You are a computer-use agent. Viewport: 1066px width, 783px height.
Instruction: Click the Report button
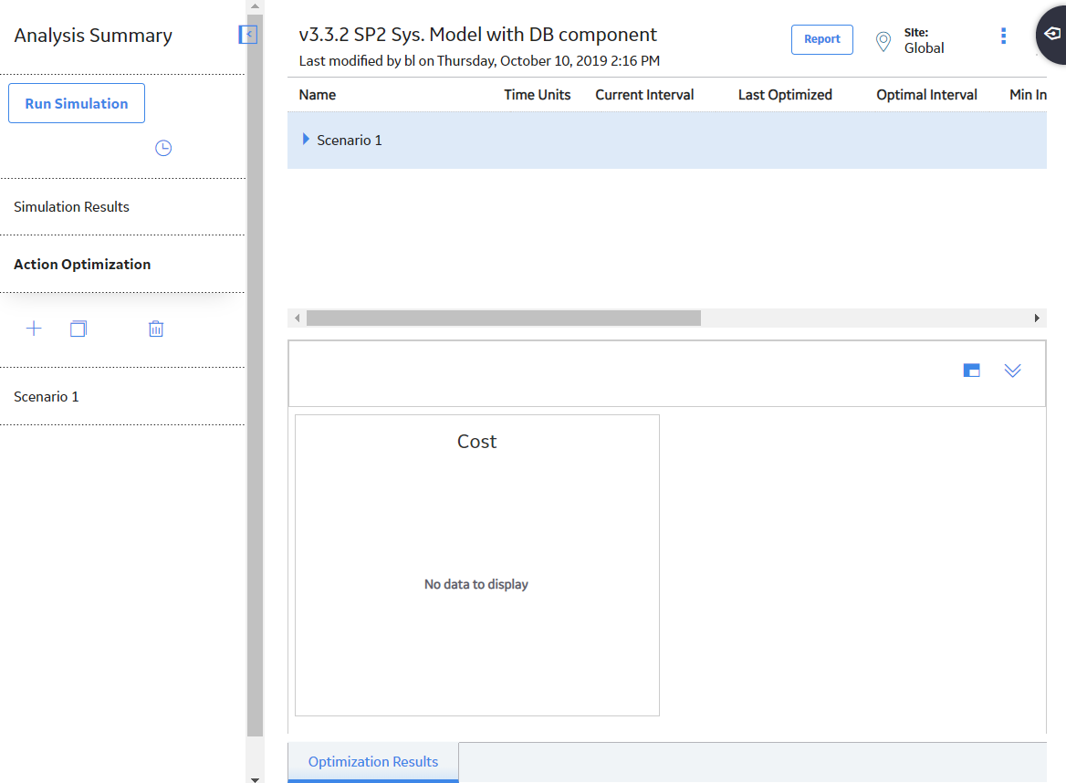(x=822, y=39)
